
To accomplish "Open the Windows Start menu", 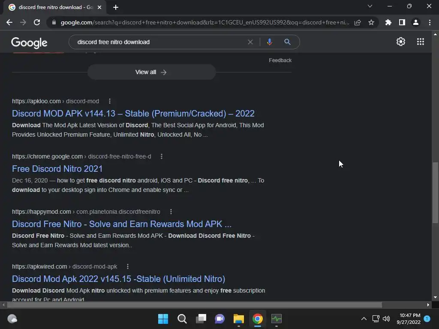I will (163, 319).
